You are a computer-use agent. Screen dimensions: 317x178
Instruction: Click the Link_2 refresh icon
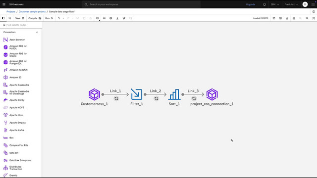pos(157,98)
